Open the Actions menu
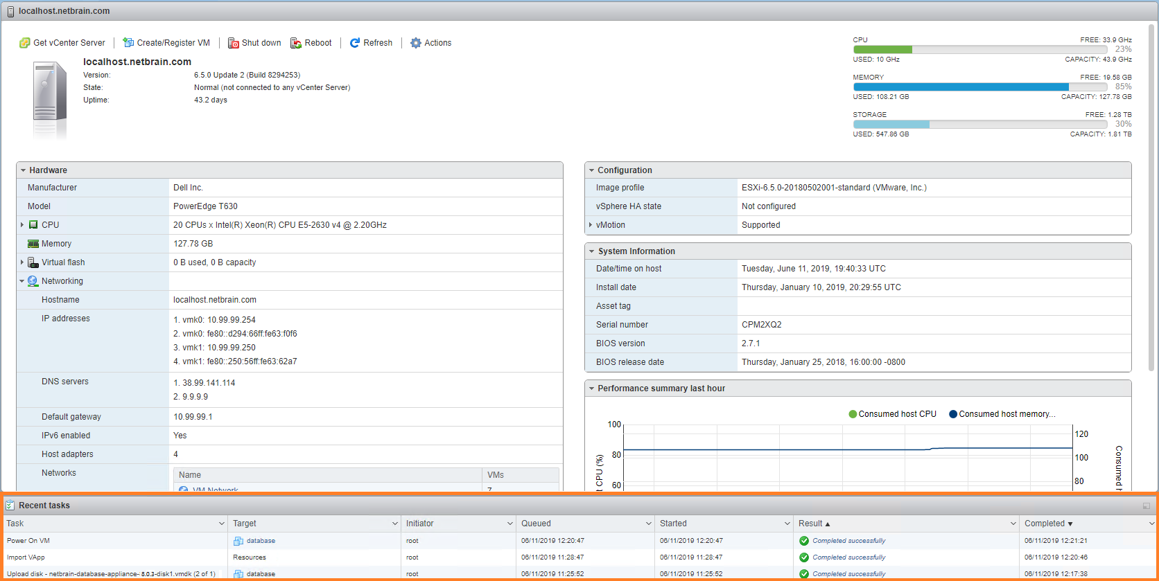Screen dimensions: 1159x581 [x=431, y=43]
